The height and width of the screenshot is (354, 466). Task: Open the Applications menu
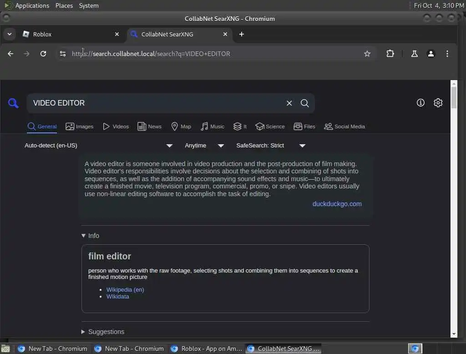point(32,5)
